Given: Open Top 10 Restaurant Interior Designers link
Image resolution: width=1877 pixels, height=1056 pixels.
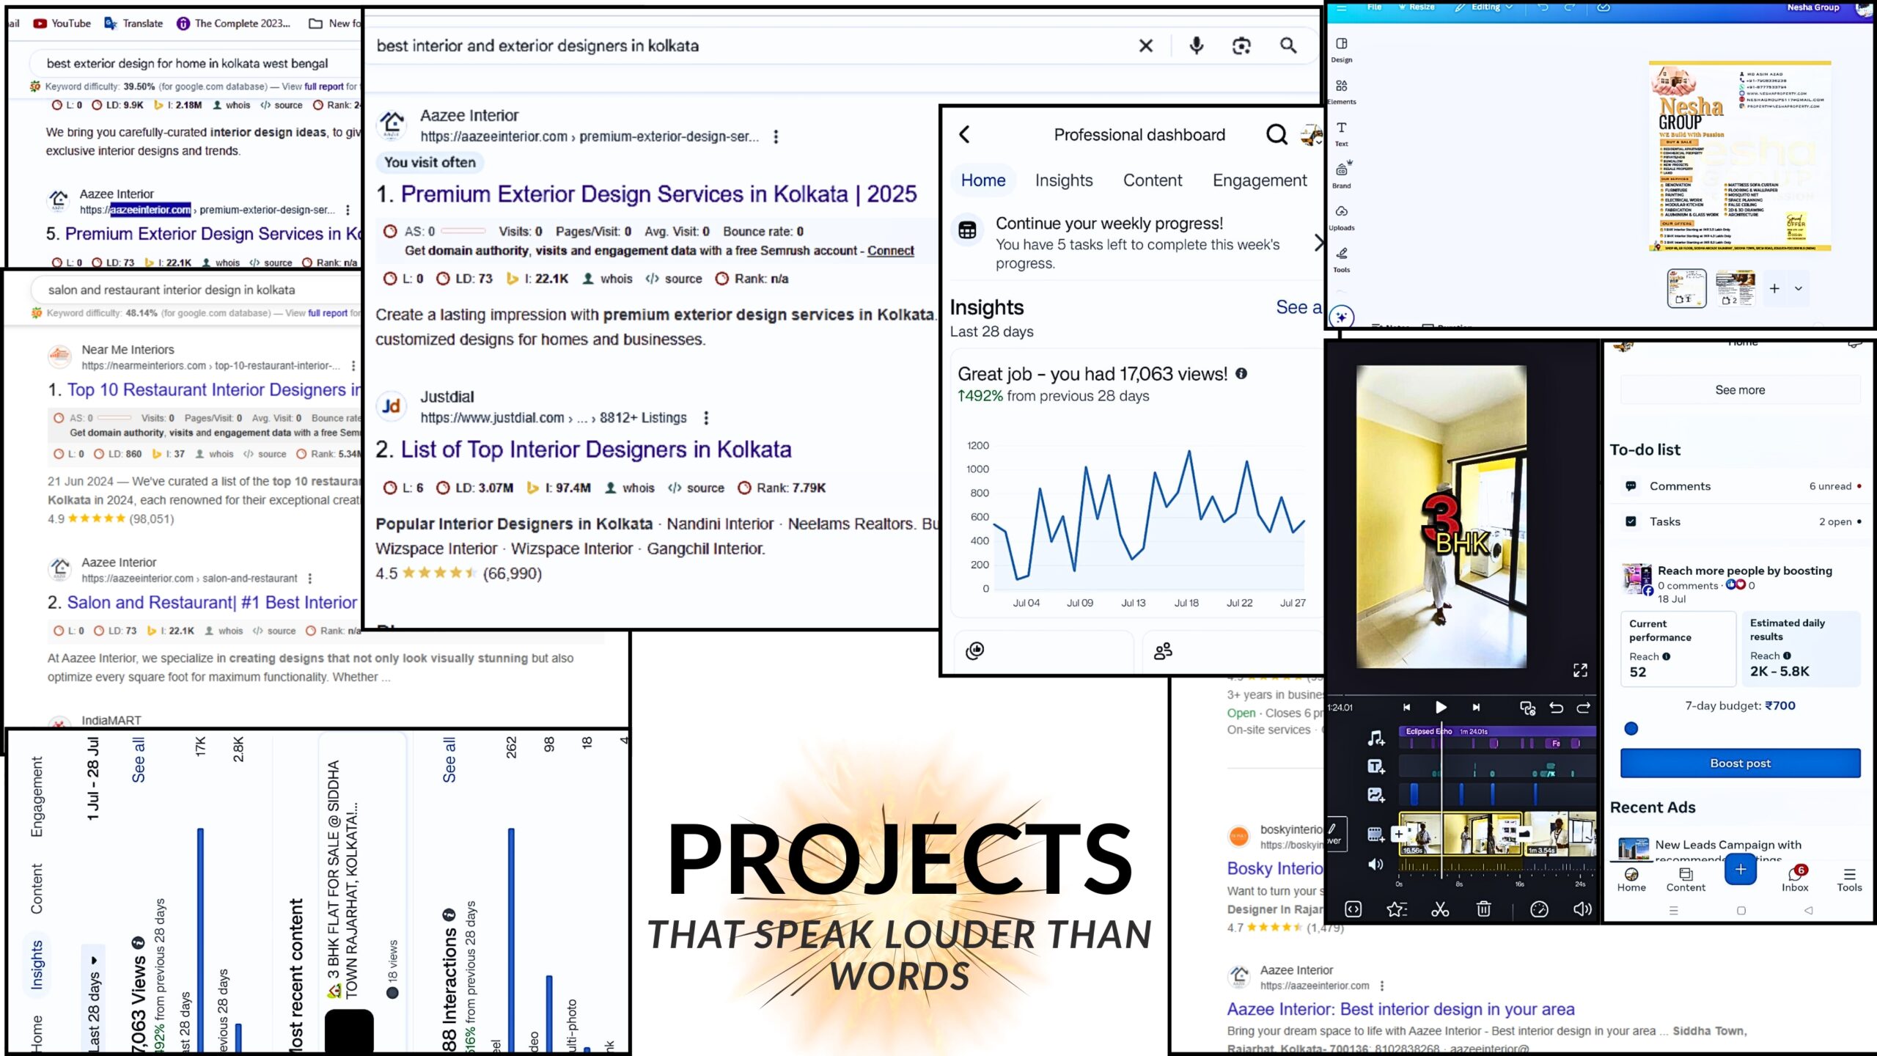Looking at the screenshot, I should pyautogui.click(x=213, y=390).
